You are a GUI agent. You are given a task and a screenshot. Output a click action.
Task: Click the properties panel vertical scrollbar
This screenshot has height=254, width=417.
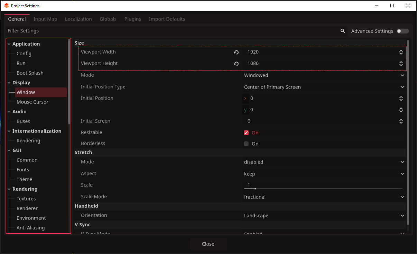408,132
